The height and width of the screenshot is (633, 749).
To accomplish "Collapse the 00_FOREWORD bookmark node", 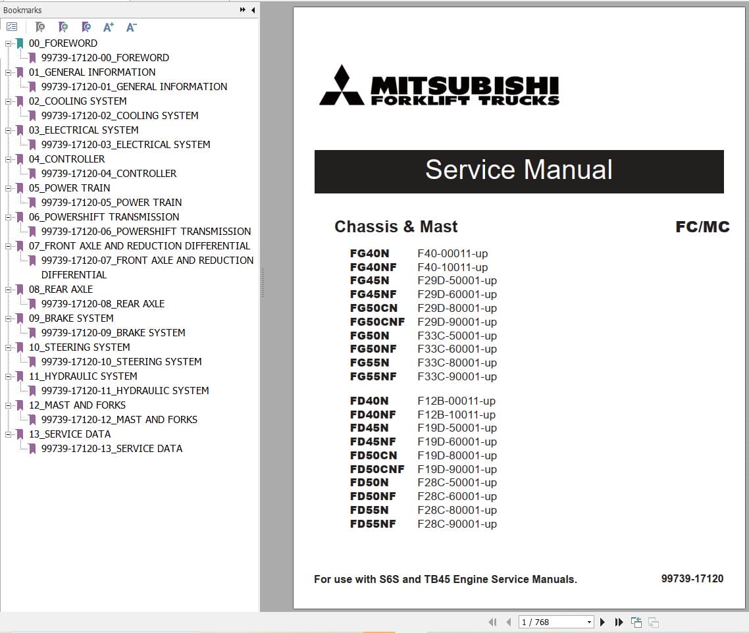I will (8, 43).
